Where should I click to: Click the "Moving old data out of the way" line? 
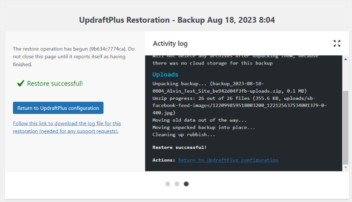pos(200,120)
